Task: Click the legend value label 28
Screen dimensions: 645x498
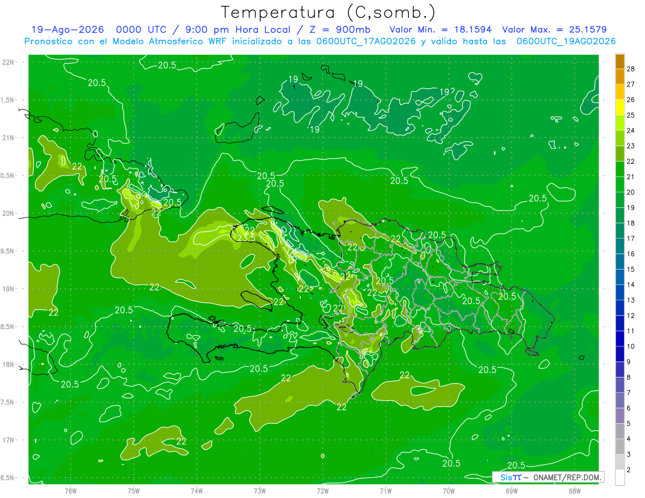Action: pyautogui.click(x=631, y=69)
